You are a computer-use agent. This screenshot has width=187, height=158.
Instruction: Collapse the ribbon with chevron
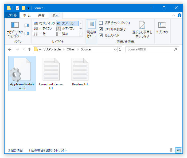(174, 15)
